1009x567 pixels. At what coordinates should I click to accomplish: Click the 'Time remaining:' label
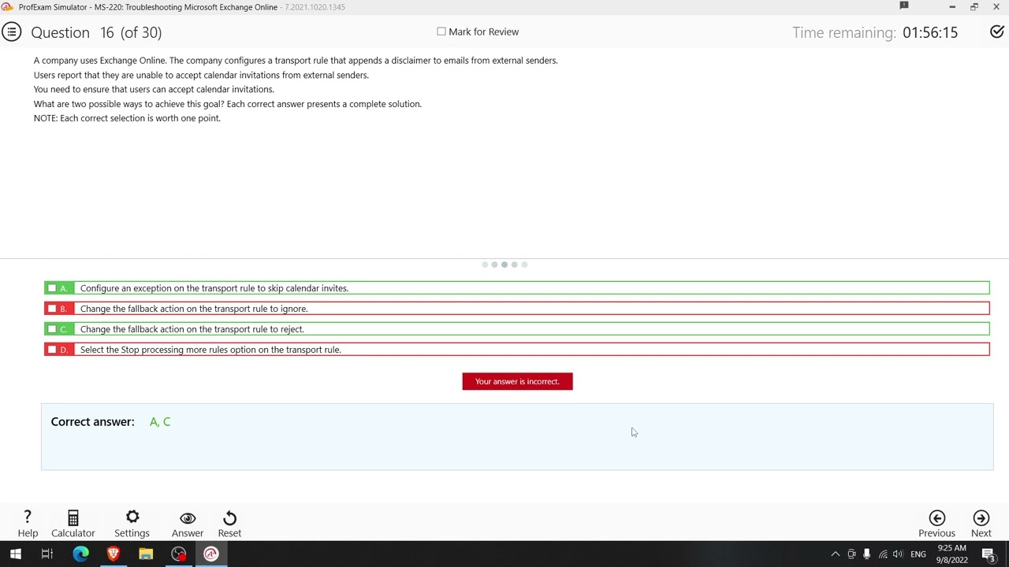pos(844,32)
